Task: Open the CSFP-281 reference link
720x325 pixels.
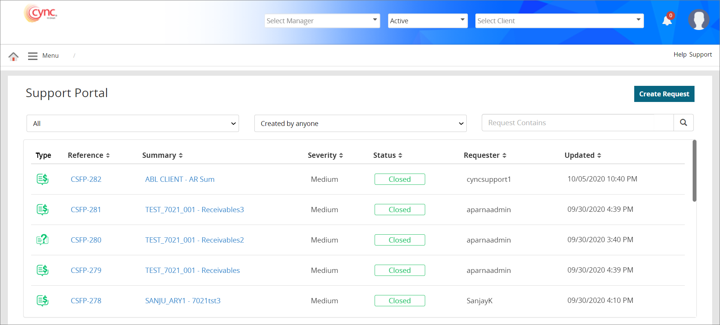Action: (x=86, y=210)
